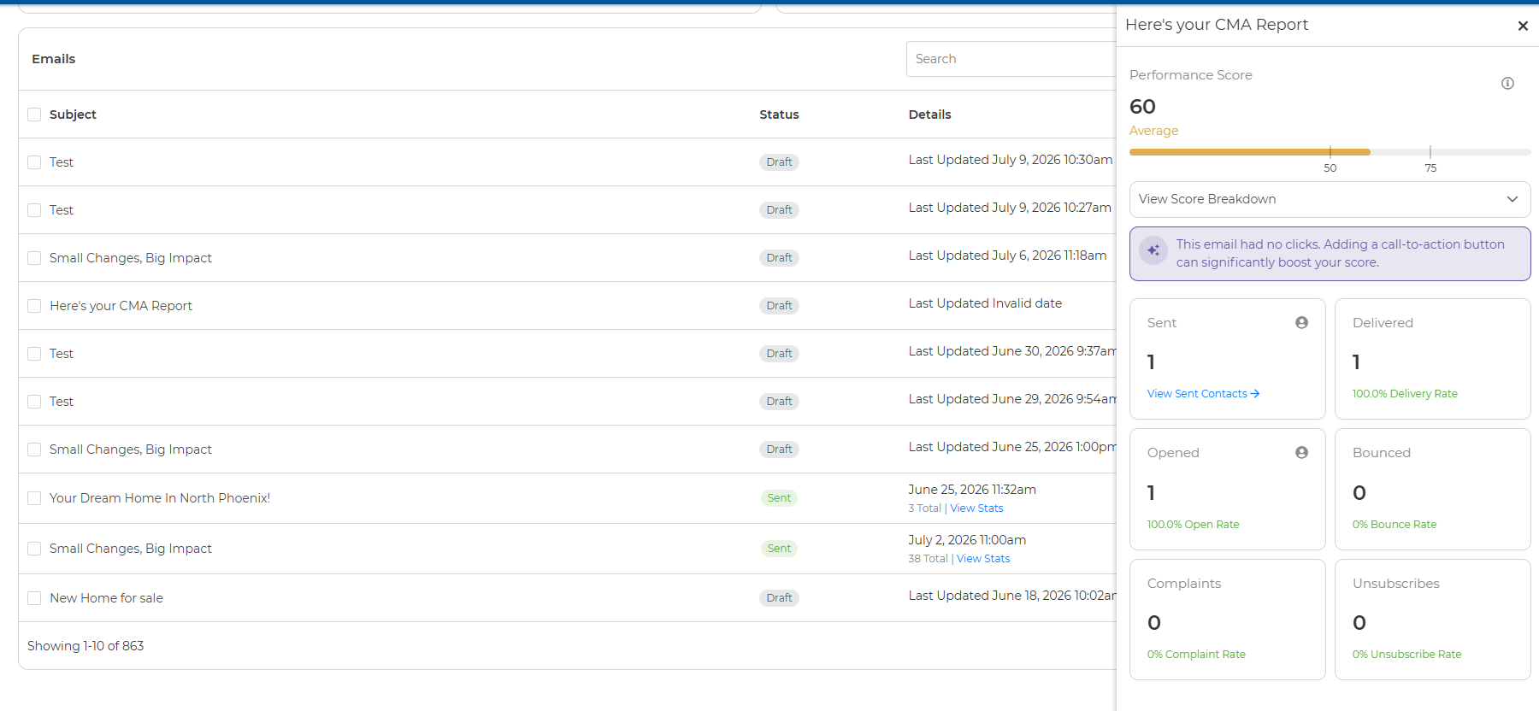This screenshot has height=711, width=1539.
Task: Check Small Changes, Big Impact sent July 2
Action: point(34,549)
